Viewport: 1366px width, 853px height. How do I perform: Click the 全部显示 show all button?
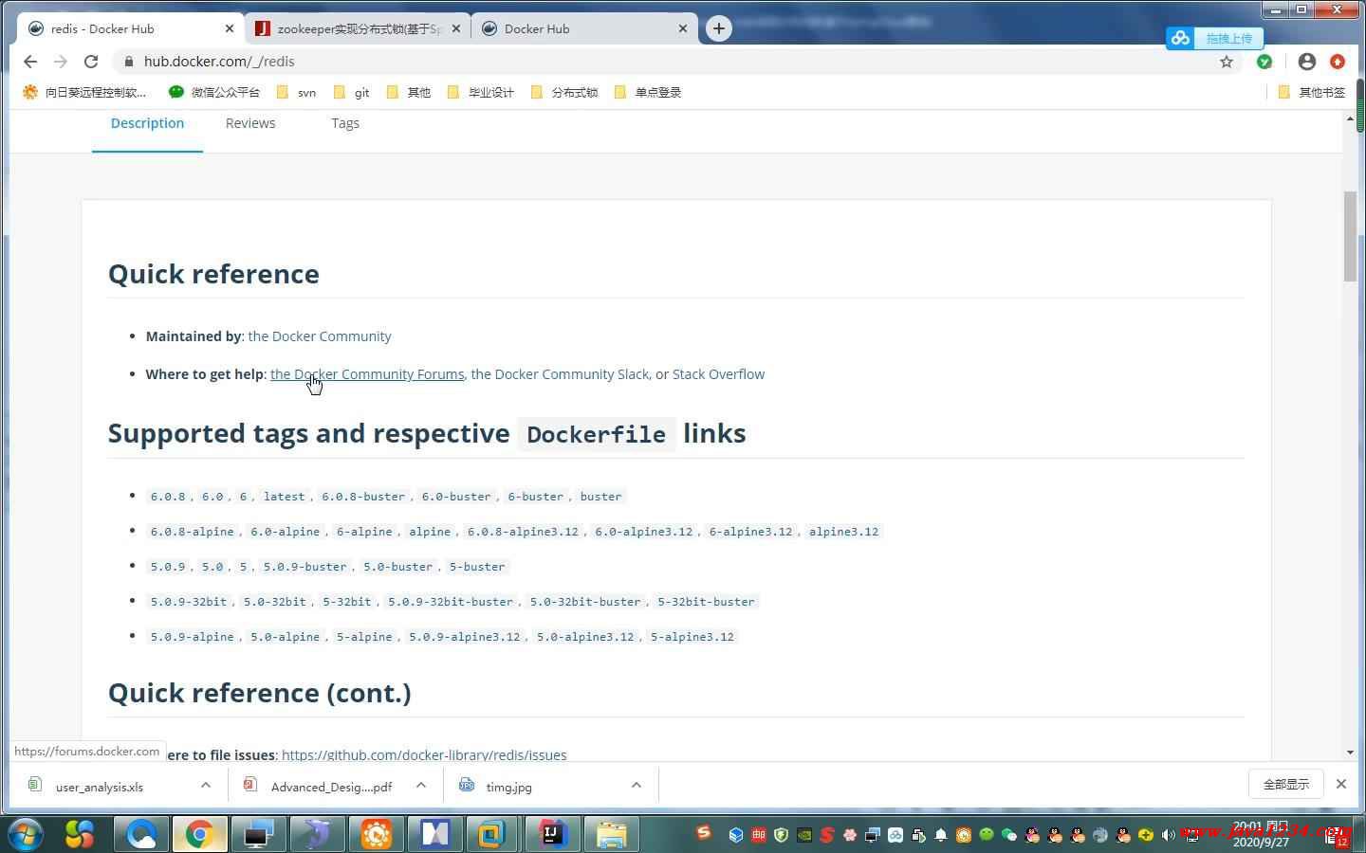coord(1286,784)
